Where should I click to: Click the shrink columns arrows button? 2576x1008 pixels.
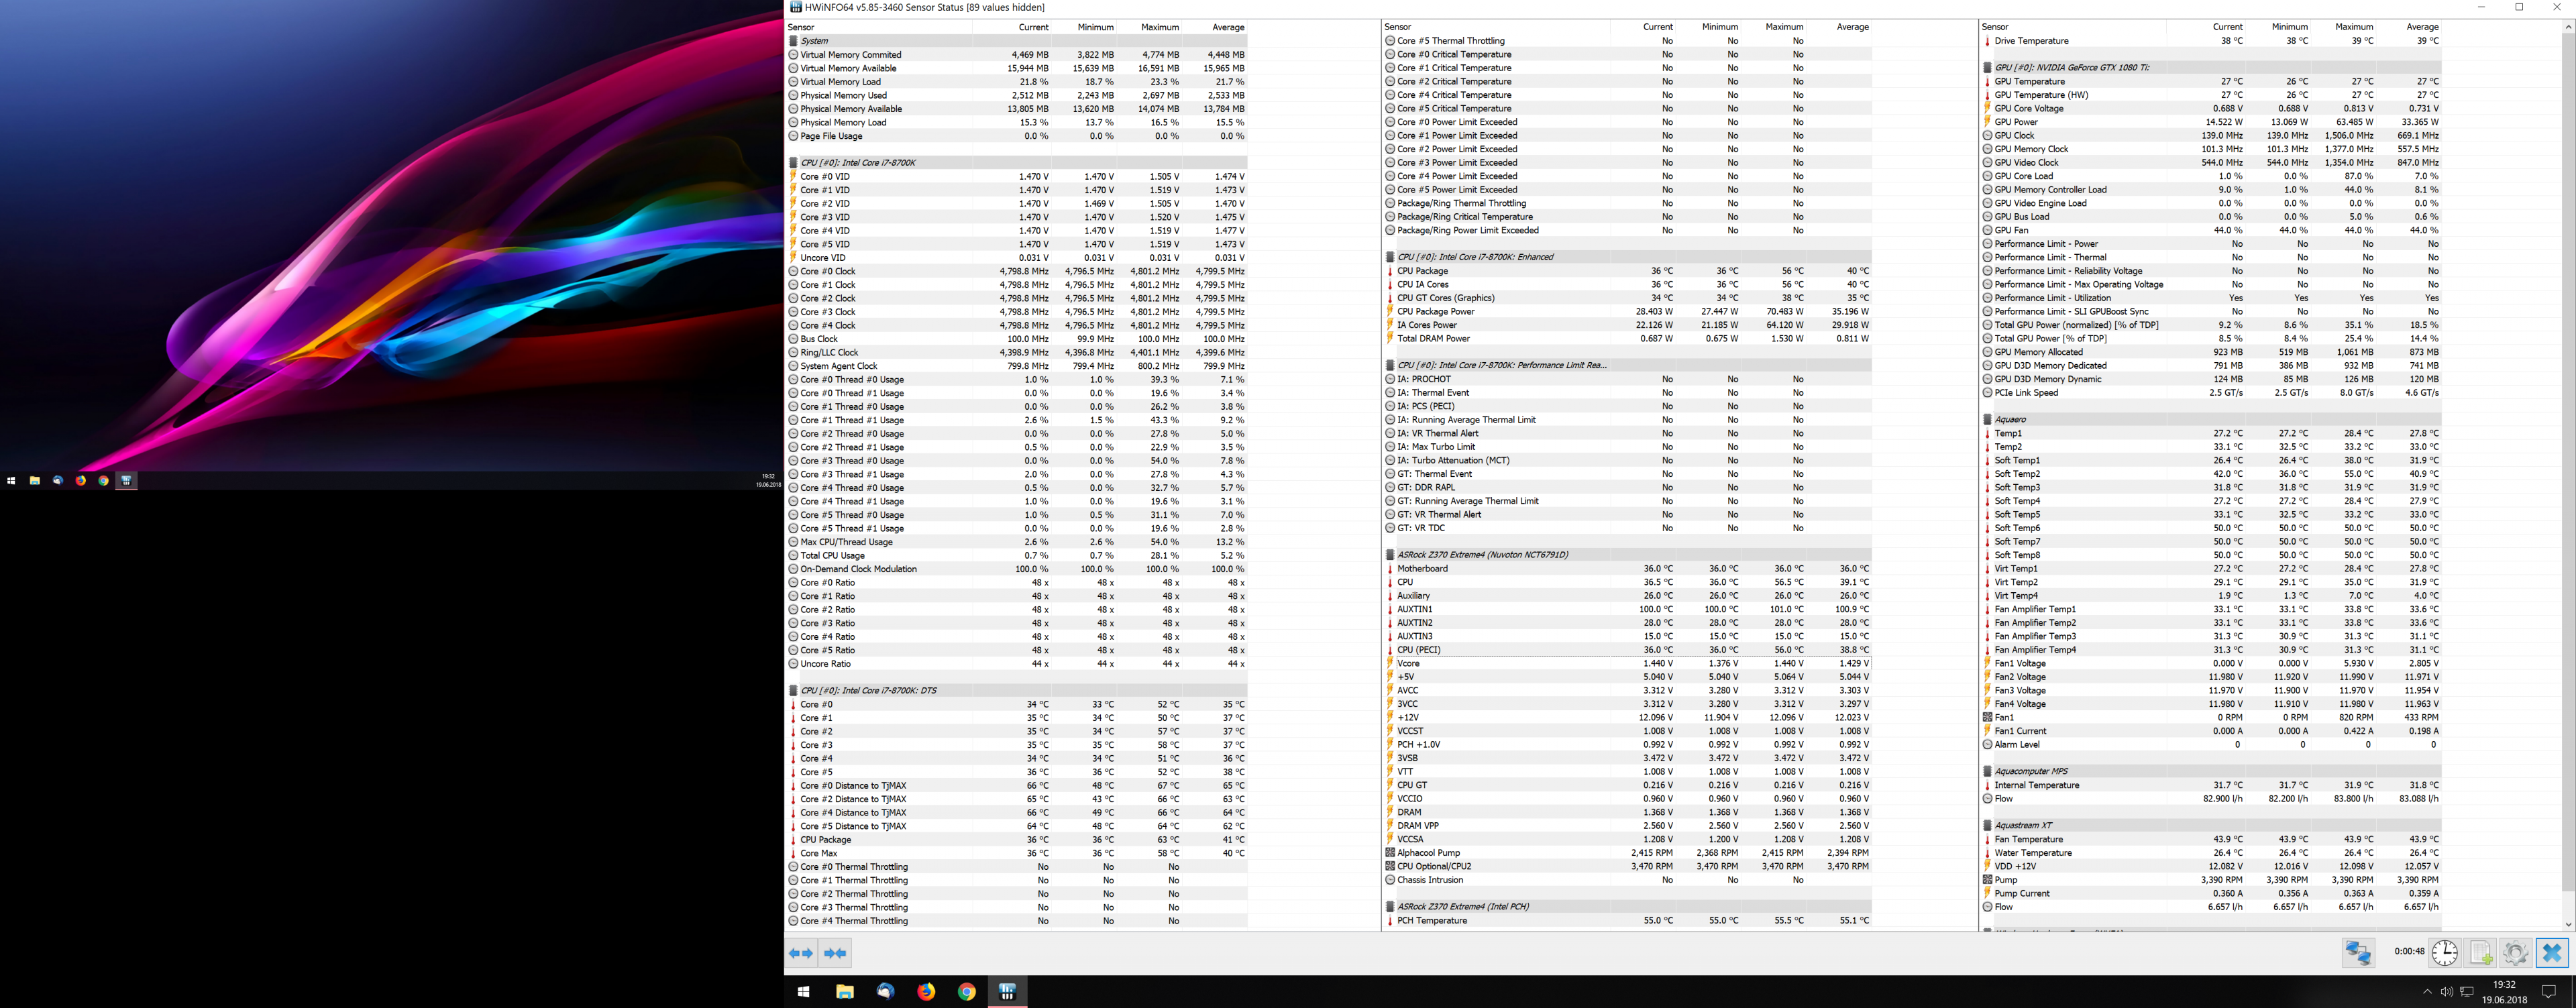tap(835, 953)
